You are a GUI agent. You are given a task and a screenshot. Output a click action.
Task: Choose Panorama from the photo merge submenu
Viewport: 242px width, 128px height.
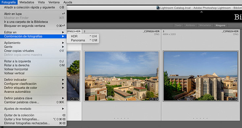(x=83, y=40)
